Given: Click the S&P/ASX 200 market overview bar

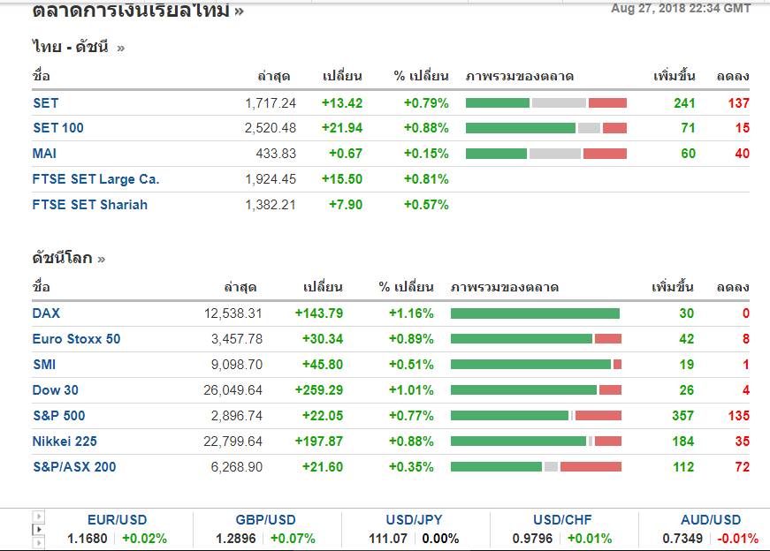Looking at the screenshot, I should click(537, 466).
